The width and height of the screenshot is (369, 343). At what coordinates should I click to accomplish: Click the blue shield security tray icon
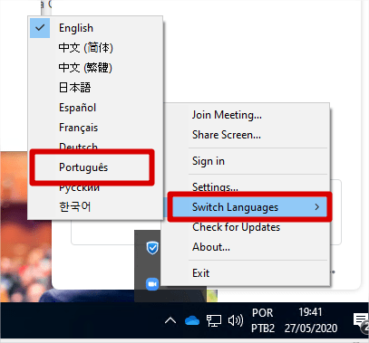pyautogui.click(x=152, y=248)
